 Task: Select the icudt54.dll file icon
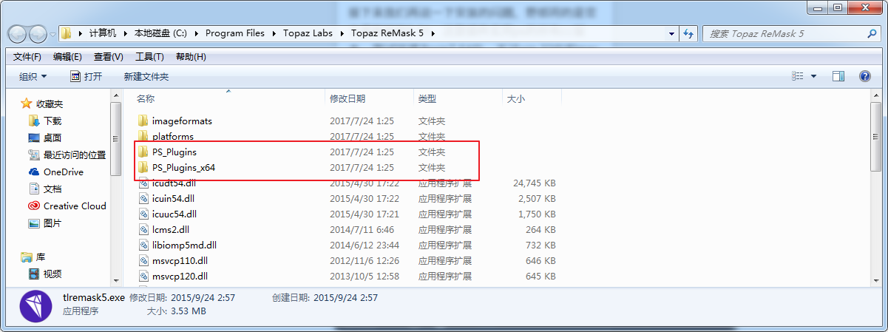pyautogui.click(x=143, y=183)
